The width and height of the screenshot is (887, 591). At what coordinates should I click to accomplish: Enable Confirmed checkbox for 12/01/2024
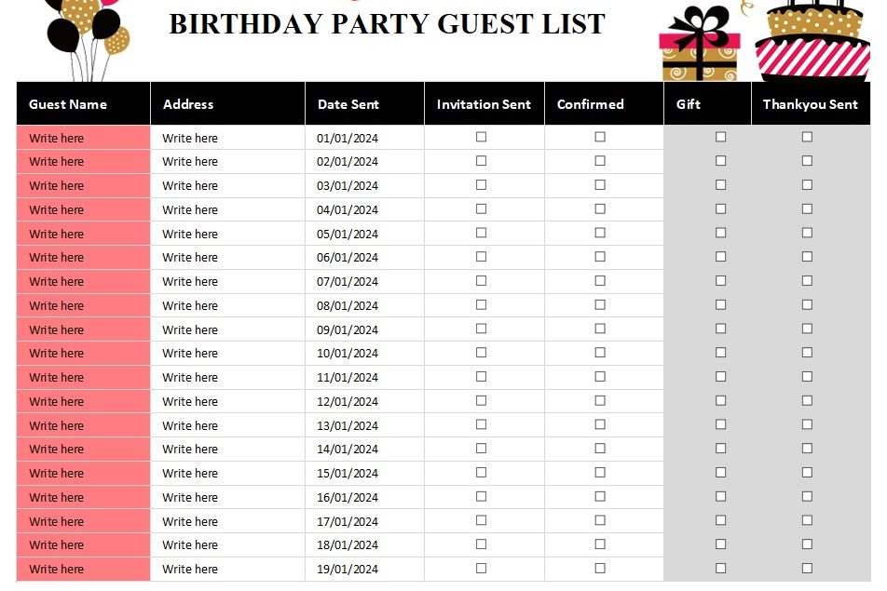pyautogui.click(x=600, y=400)
